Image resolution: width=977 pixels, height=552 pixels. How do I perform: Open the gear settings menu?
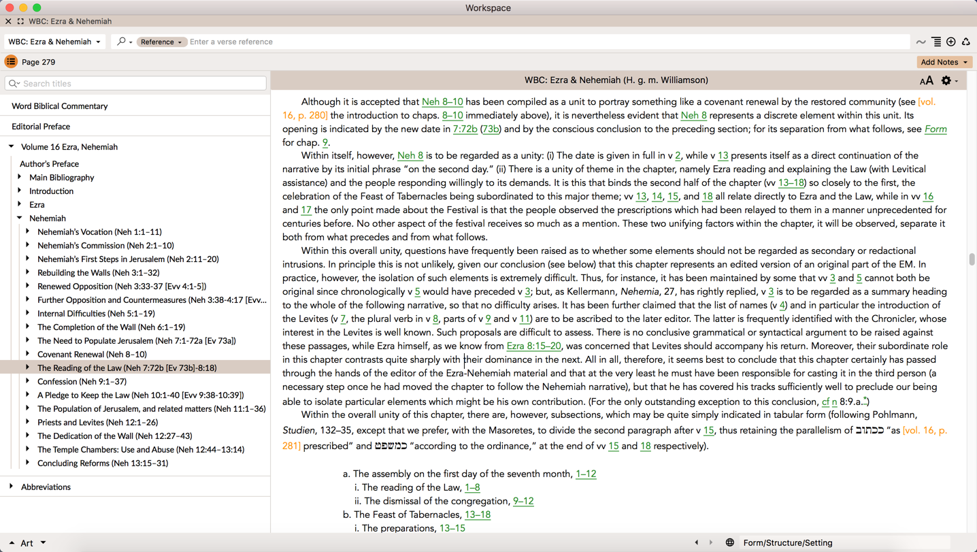click(946, 80)
